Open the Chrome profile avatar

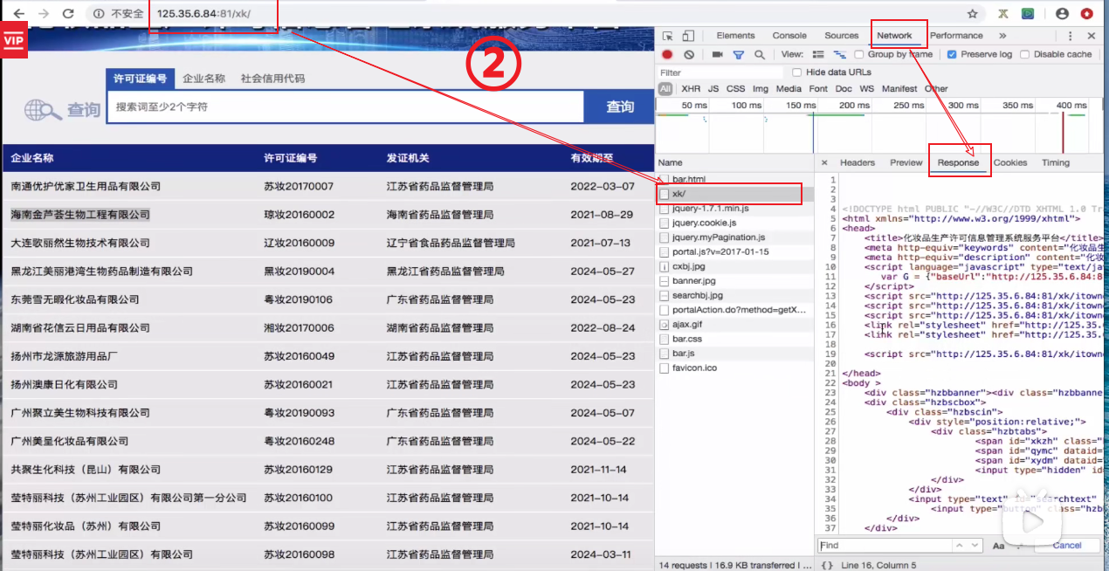pos(1063,14)
